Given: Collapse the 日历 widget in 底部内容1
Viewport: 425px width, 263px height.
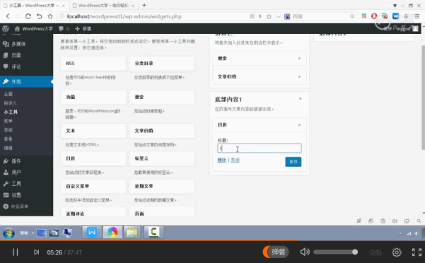Looking at the screenshot, I should click(300, 125).
